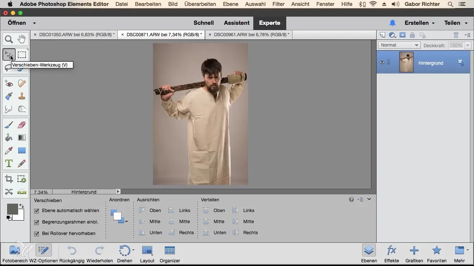Select the Crop tool
This screenshot has width=474, height=266.
point(9,179)
